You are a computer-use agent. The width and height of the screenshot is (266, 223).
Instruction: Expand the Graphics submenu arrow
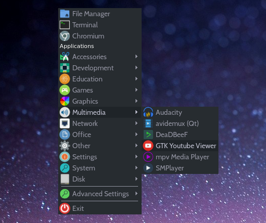(137, 101)
